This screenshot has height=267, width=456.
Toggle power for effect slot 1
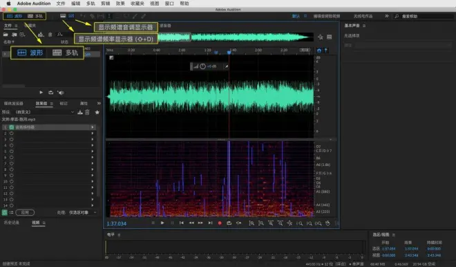pos(12,127)
